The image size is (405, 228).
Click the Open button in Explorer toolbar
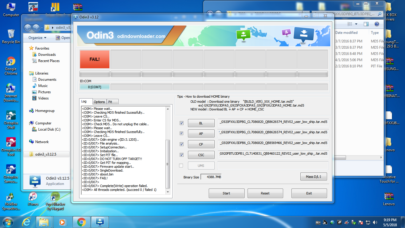point(63,38)
